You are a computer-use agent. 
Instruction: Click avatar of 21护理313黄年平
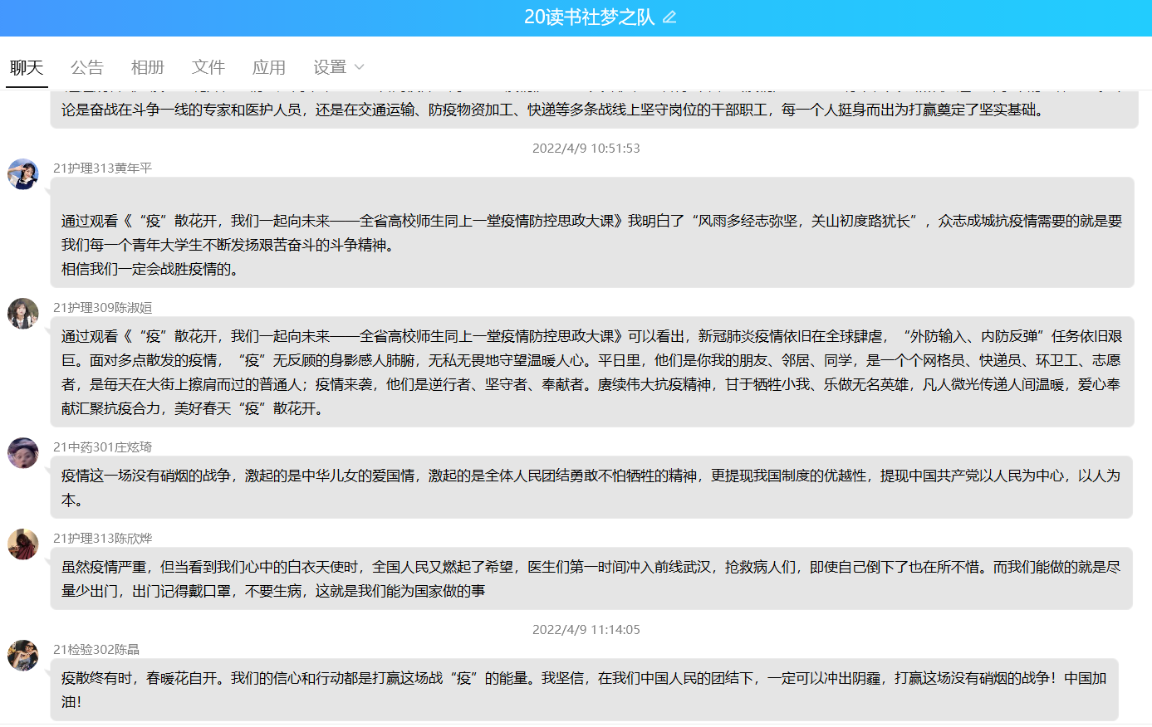point(23,174)
